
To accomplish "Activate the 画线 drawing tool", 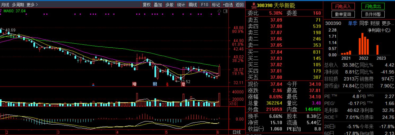I will click(193, 4).
